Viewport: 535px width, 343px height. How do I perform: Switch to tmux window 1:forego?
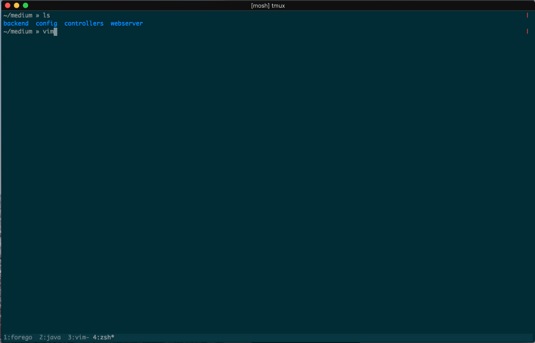coord(18,338)
